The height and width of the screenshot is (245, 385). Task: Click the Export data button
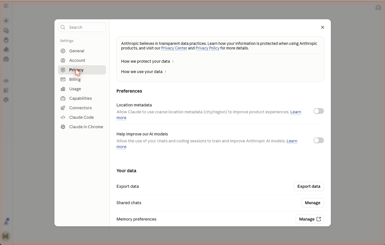[x=309, y=186]
